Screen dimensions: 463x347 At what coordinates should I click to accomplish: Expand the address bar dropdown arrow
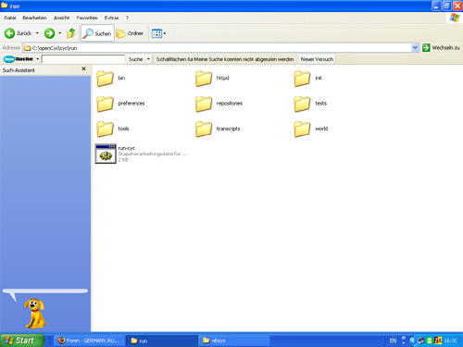(415, 48)
